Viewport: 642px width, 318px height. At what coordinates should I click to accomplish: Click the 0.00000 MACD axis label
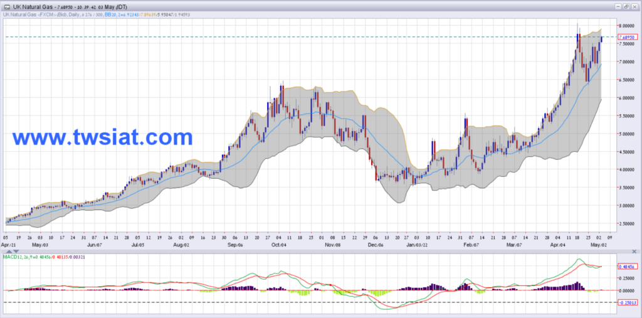tap(626, 290)
